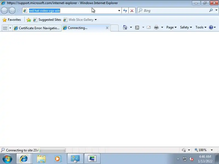This screenshot has height=164, width=219.
Task: Click the search magnifier button
Action: 211,10
